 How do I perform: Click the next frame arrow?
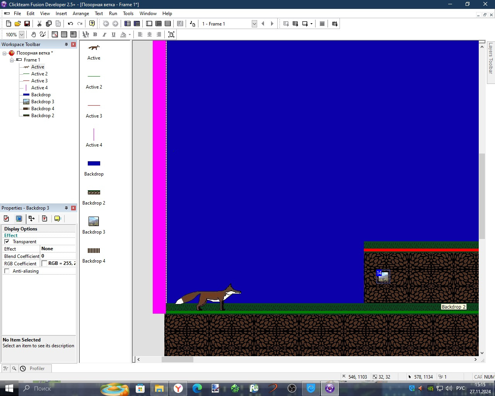coord(272,24)
